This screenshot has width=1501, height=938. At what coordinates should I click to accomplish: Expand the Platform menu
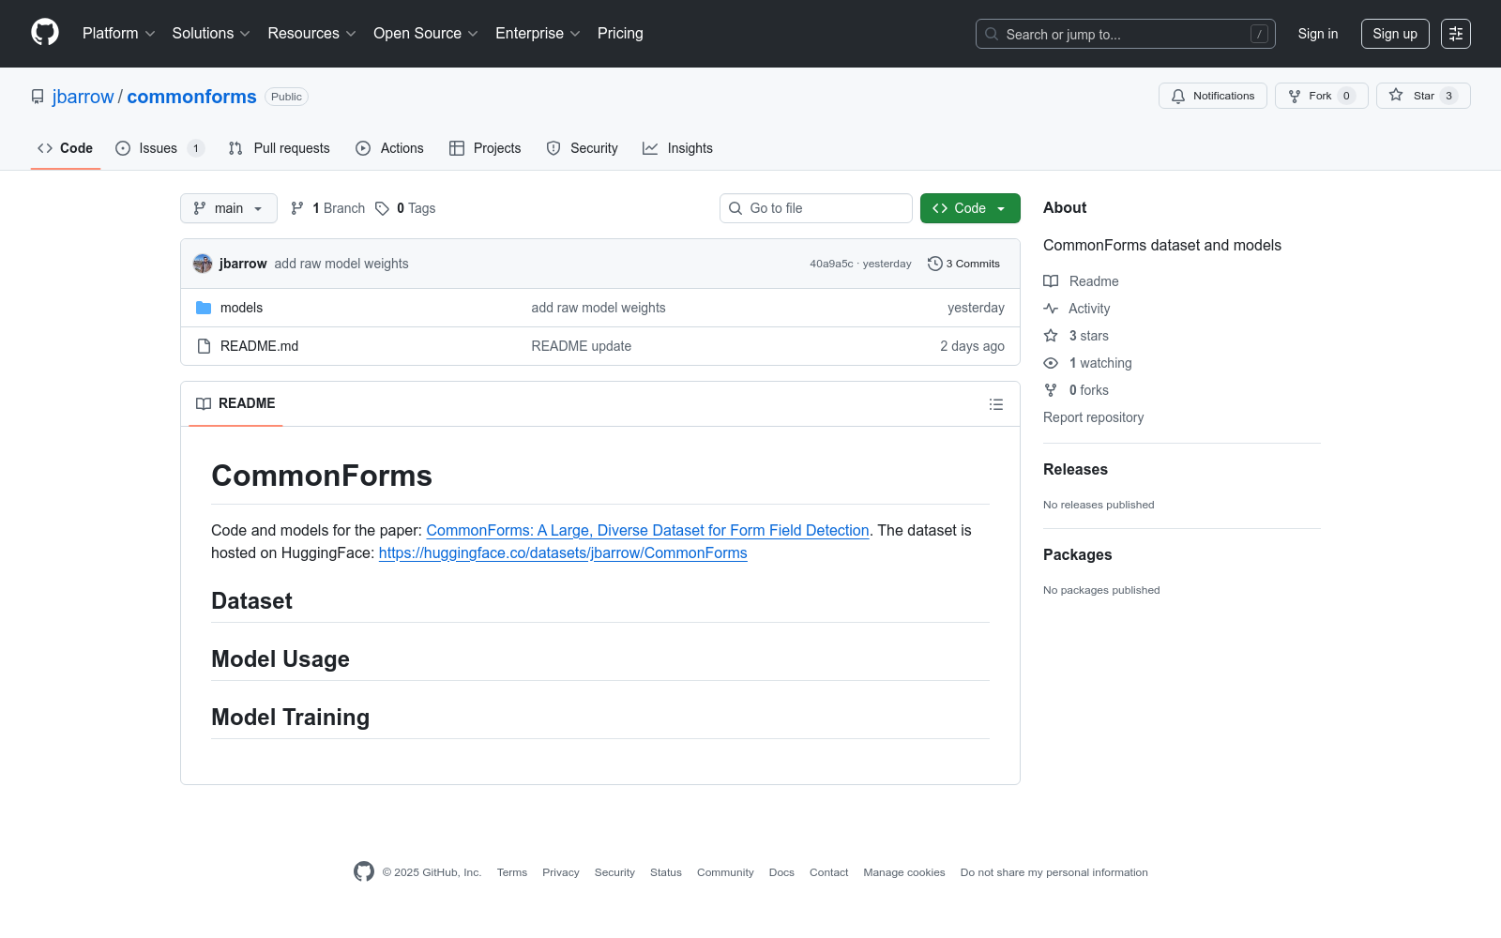[119, 34]
